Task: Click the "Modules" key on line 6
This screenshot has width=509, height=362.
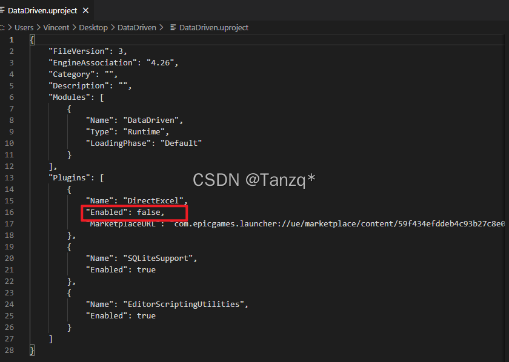Action: [70, 97]
